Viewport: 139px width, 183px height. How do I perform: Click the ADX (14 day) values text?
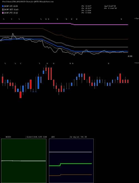click(78, 137)
